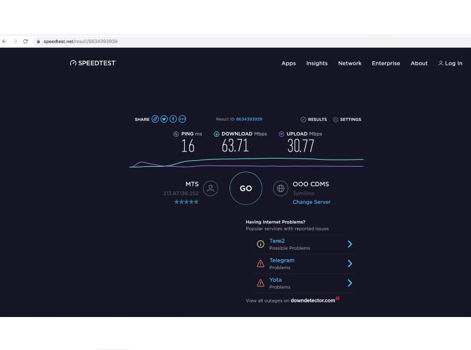Share the result on Facebook
This screenshot has width=471, height=350.
[x=174, y=119]
